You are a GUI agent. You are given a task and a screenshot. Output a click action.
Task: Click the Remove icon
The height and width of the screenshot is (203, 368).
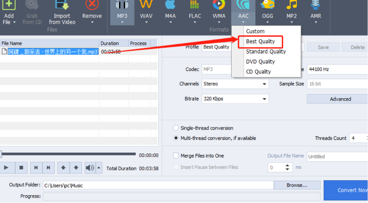92,5
